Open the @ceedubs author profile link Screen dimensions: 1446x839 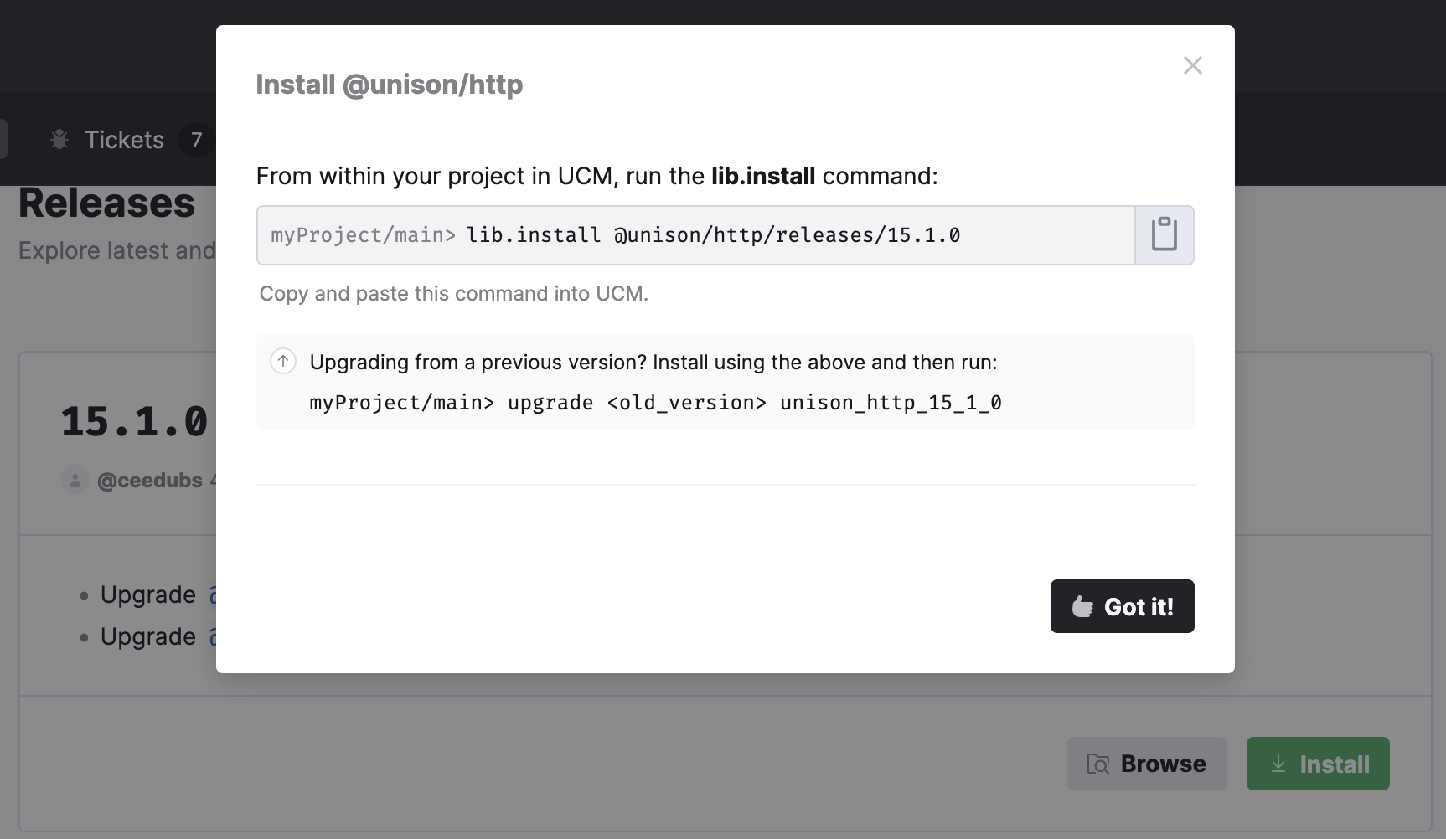(150, 480)
